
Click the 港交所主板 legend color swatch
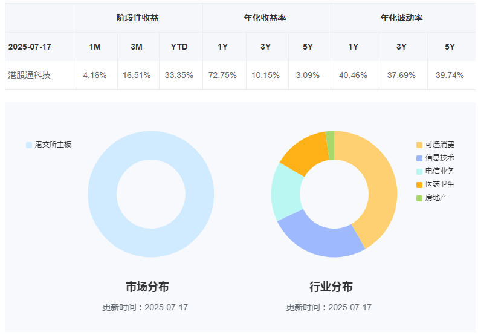coord(29,145)
